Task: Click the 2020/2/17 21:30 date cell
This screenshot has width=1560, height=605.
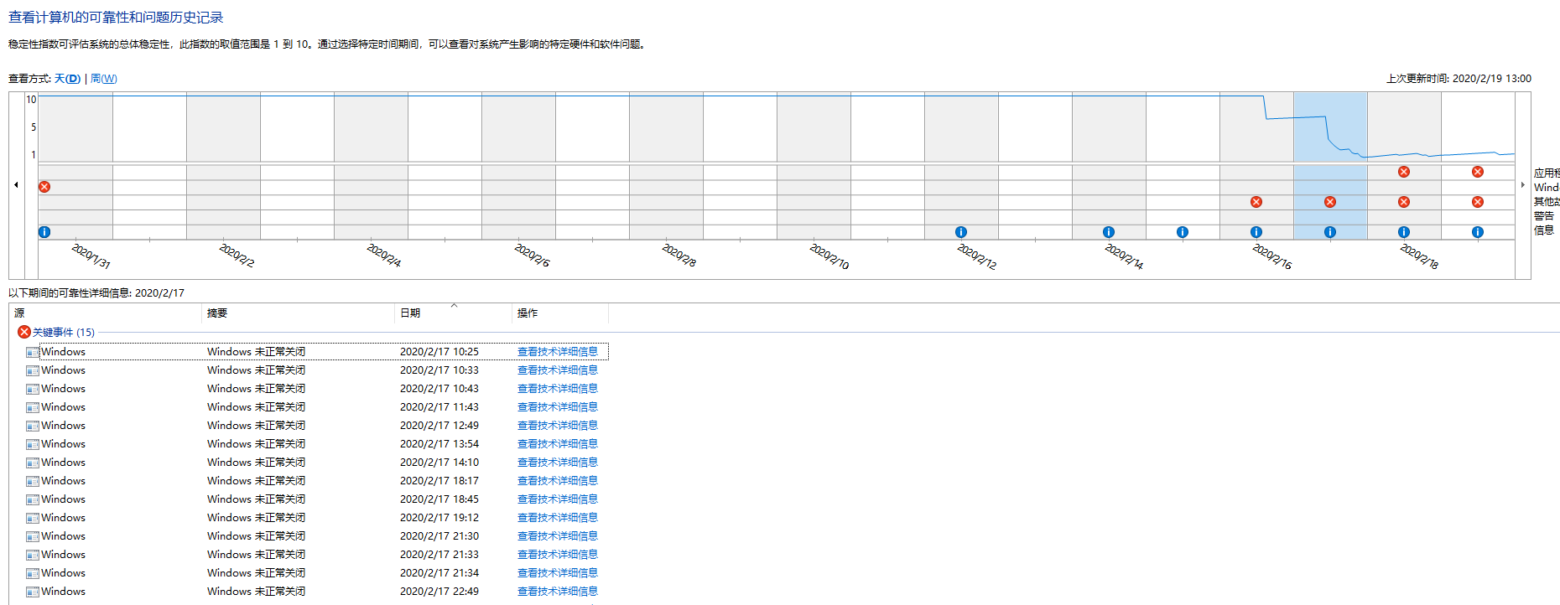Action: pos(439,536)
